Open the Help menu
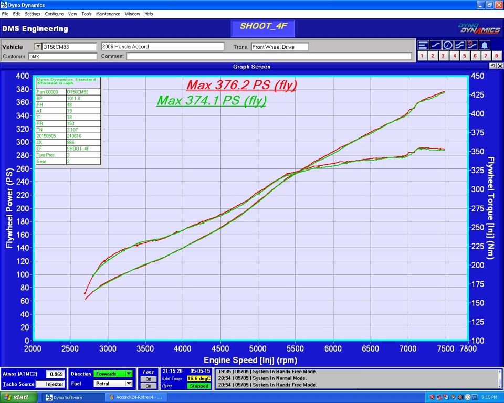The image size is (504, 403). pos(149,14)
